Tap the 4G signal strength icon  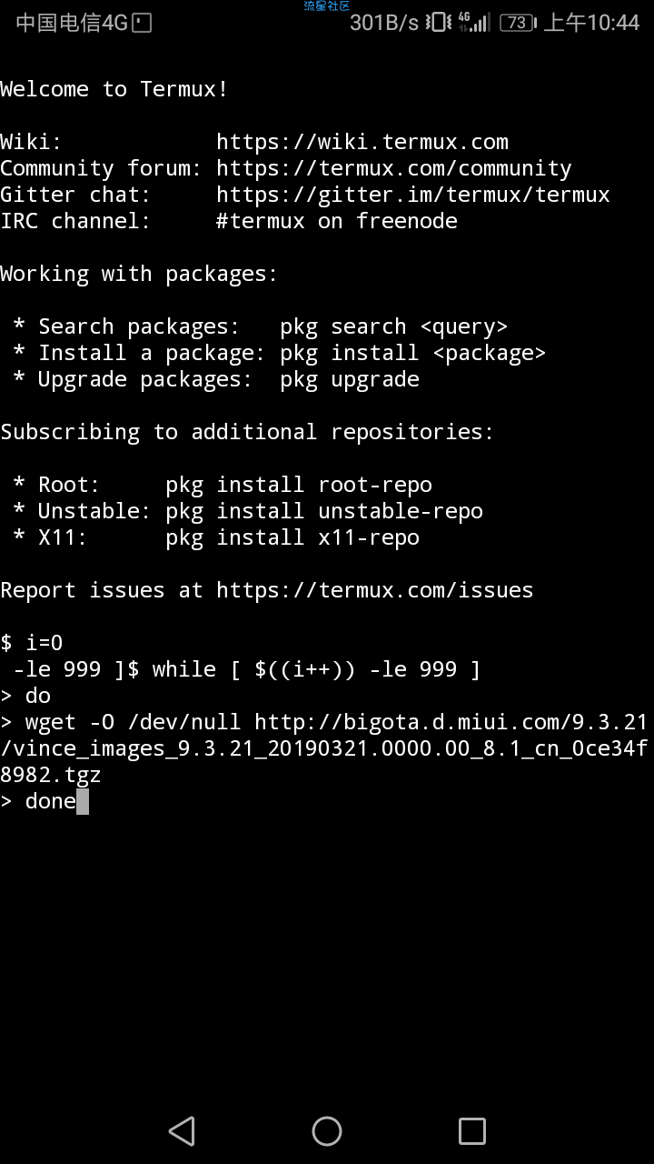474,23
